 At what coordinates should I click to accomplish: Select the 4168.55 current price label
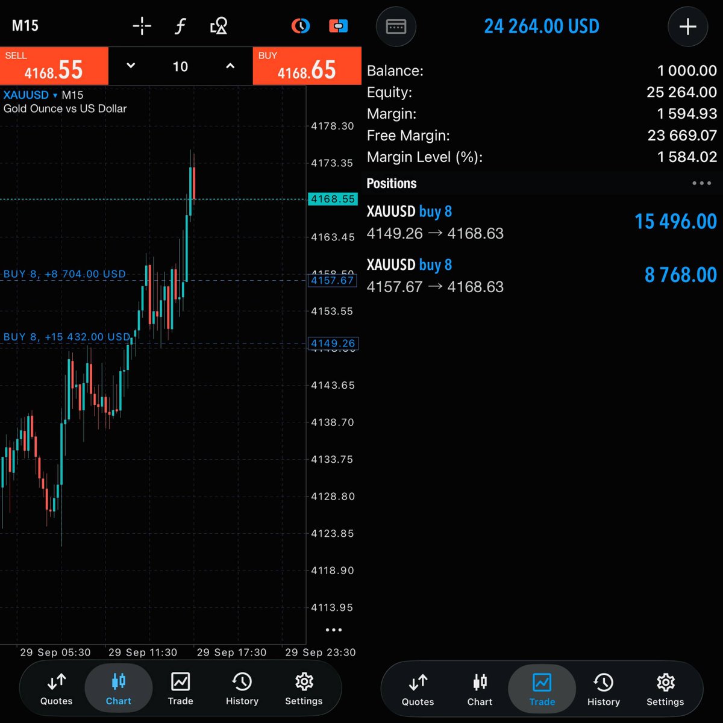pyautogui.click(x=333, y=199)
